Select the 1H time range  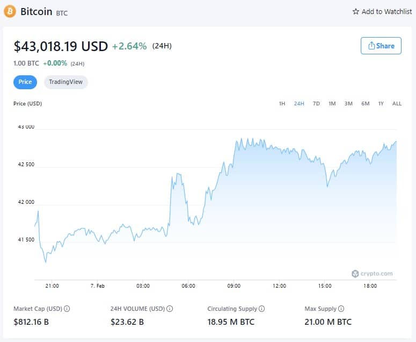[282, 104]
